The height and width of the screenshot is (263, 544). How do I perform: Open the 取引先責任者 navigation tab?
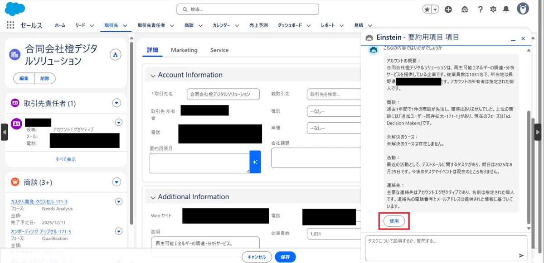tap(151, 25)
